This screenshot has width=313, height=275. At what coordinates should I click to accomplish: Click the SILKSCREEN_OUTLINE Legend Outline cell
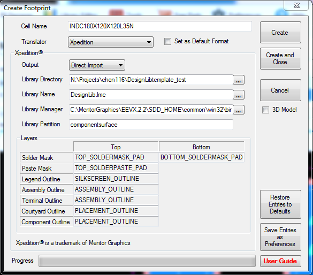[x=116, y=179]
